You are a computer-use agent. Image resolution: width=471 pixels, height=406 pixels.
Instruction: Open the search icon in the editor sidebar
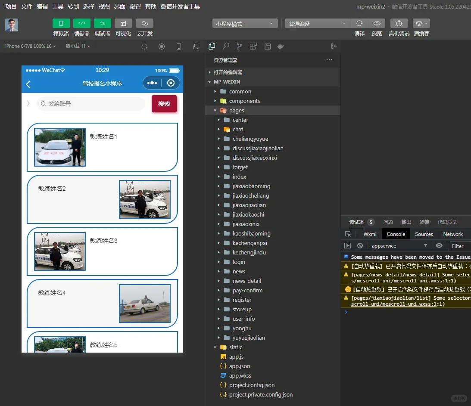(226, 46)
